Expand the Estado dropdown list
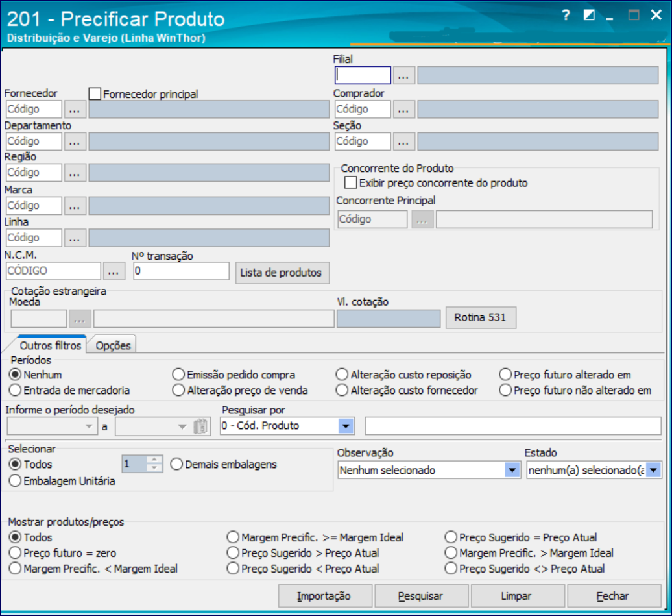The height and width of the screenshot is (616, 672). 654,470
